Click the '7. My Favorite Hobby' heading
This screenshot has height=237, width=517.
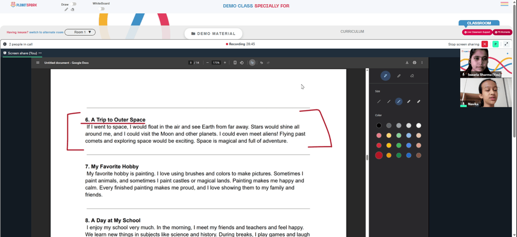pyautogui.click(x=112, y=166)
